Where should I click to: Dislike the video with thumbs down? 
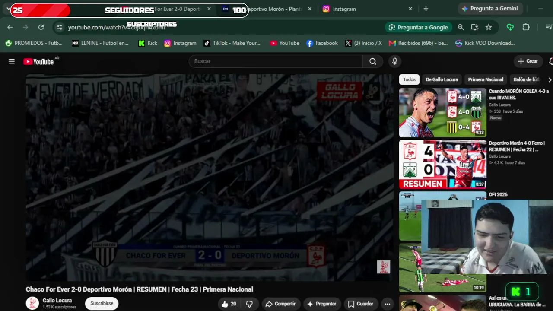click(249, 304)
